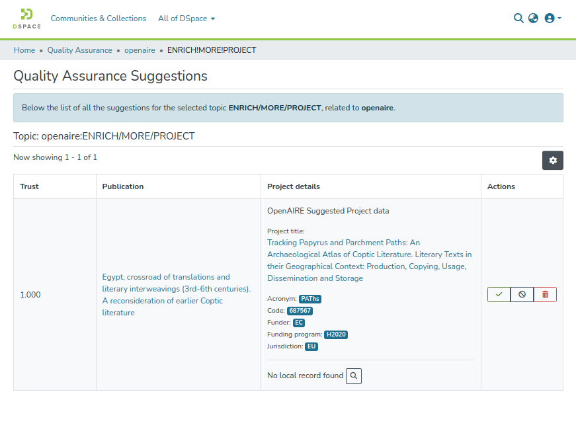The height and width of the screenshot is (435, 576).
Task: Ignore suggestion with the ban icon
Action: coord(522,294)
